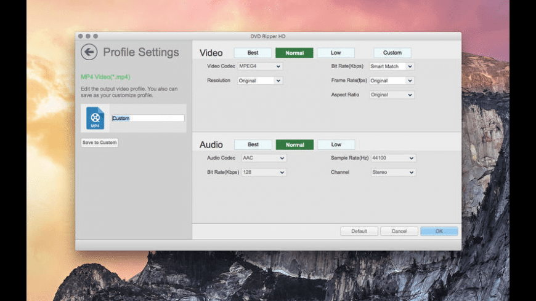Click the DVD Ripper HD window title
The image size is (536, 301).
268,36
